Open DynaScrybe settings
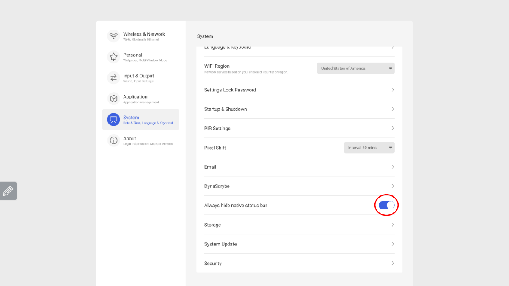The height and width of the screenshot is (286, 509). pyautogui.click(x=300, y=186)
